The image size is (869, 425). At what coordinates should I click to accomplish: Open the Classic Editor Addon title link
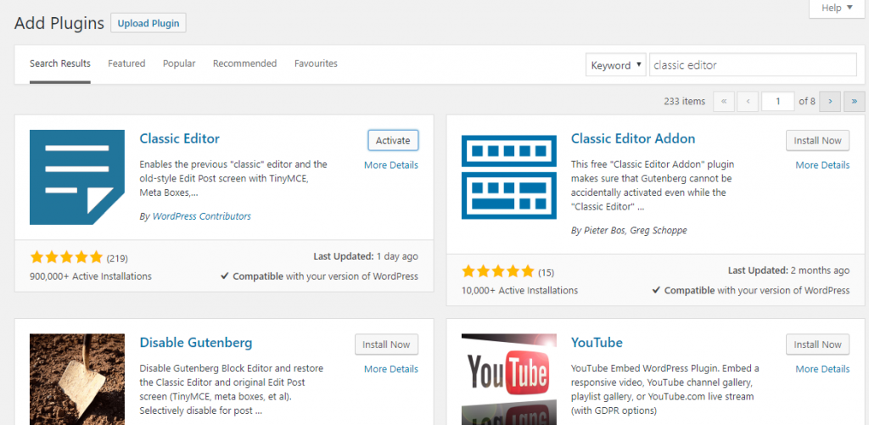tap(633, 138)
